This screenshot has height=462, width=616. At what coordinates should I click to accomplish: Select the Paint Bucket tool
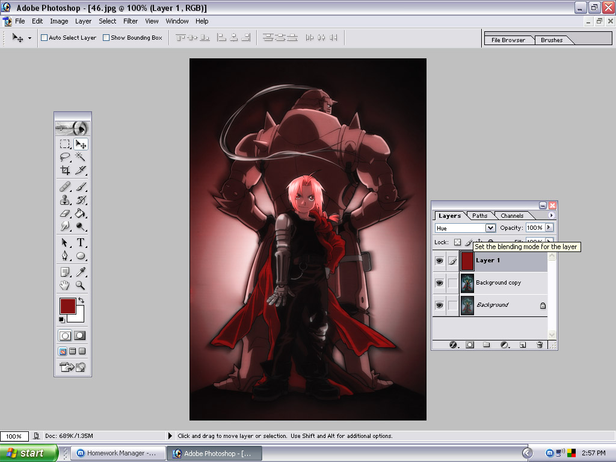(81, 214)
